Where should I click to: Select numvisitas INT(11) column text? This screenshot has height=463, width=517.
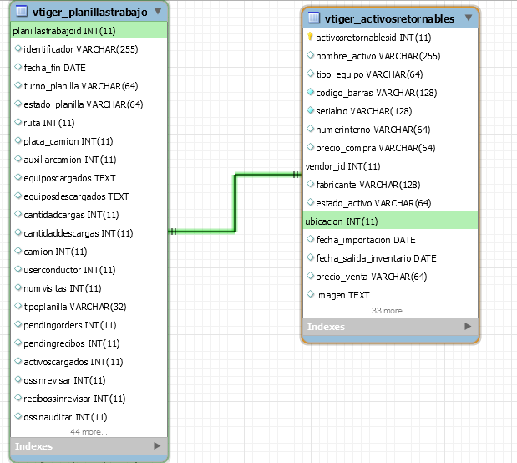(63, 288)
